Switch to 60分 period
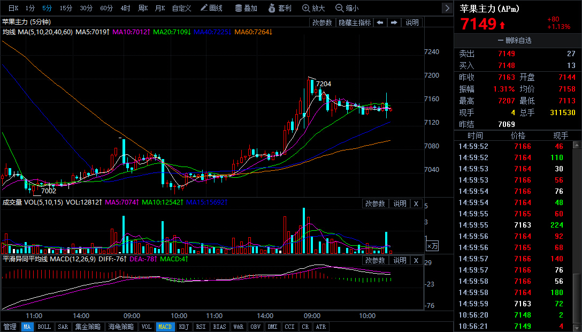Image resolution: width=582 pixels, height=332 pixels. (x=106, y=8)
